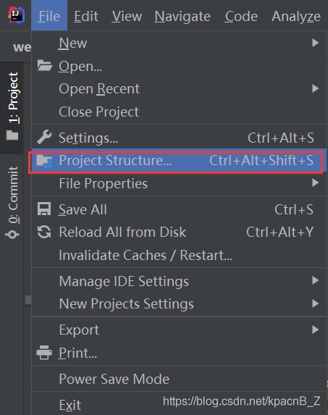The width and height of the screenshot is (328, 415).
Task: Open the Analyze menu
Action: pyautogui.click(x=296, y=16)
